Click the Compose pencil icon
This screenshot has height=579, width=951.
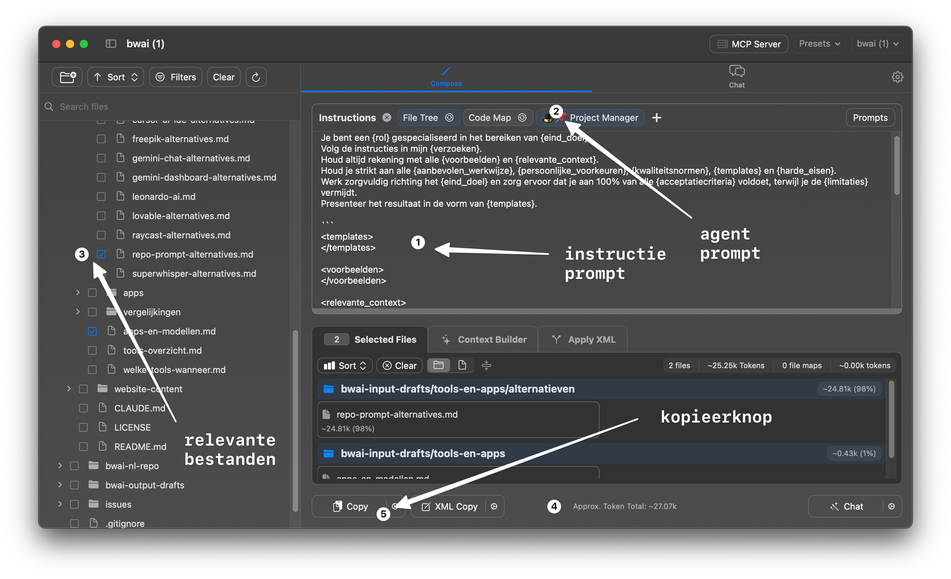tap(446, 71)
